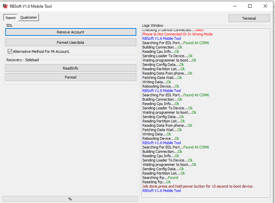The height and width of the screenshot is (203, 275).
Task: Close the RBSoft Mobile Tool window
Action: pyautogui.click(x=265, y=6)
